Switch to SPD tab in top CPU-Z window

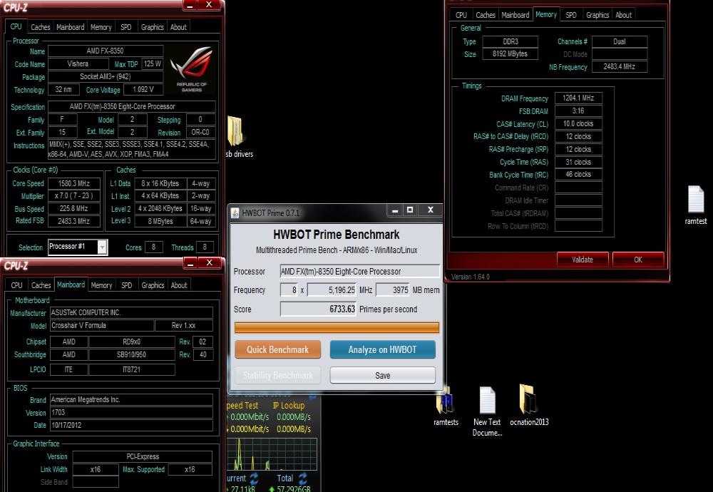click(126, 27)
